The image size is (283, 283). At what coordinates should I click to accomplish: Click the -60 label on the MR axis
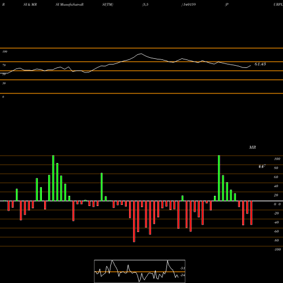(x=276, y=231)
